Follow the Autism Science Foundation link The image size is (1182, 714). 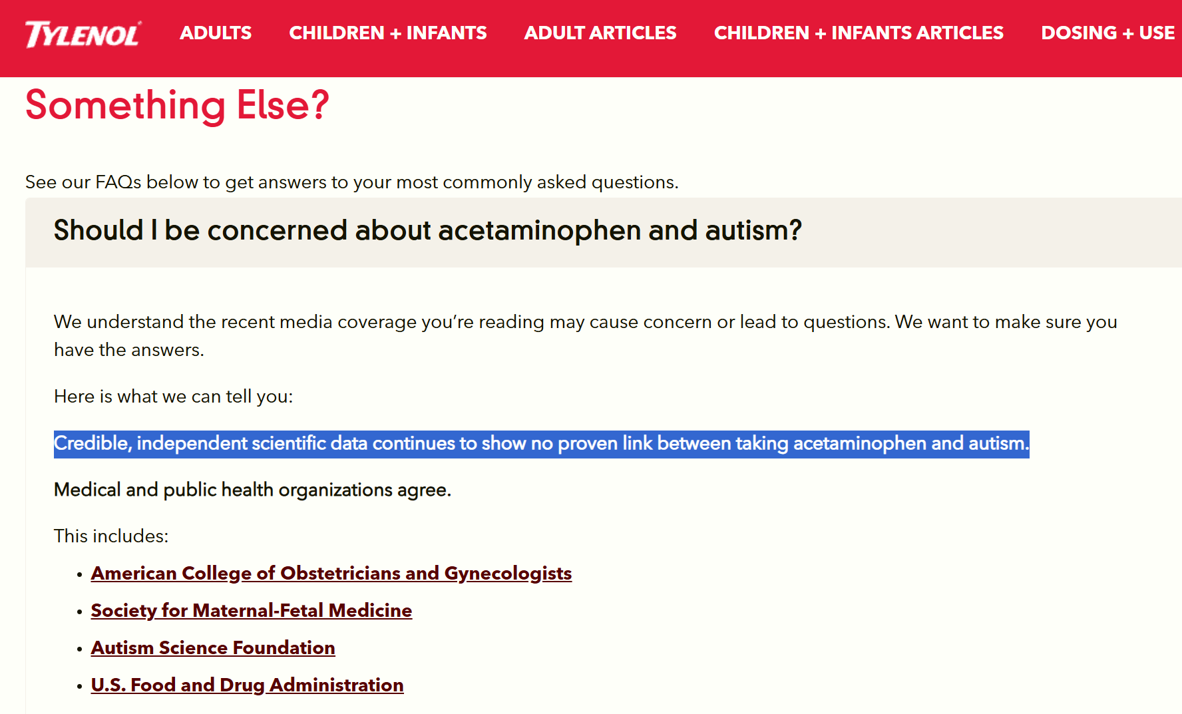[x=213, y=648]
